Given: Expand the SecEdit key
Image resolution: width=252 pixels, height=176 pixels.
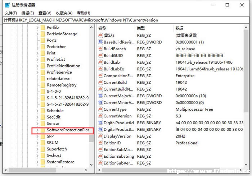Looking at the screenshot, I should [37, 117].
